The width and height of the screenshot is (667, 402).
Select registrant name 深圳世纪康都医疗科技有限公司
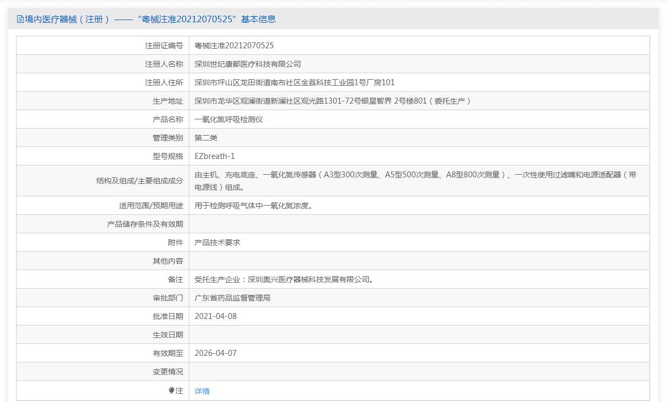pyautogui.click(x=247, y=64)
